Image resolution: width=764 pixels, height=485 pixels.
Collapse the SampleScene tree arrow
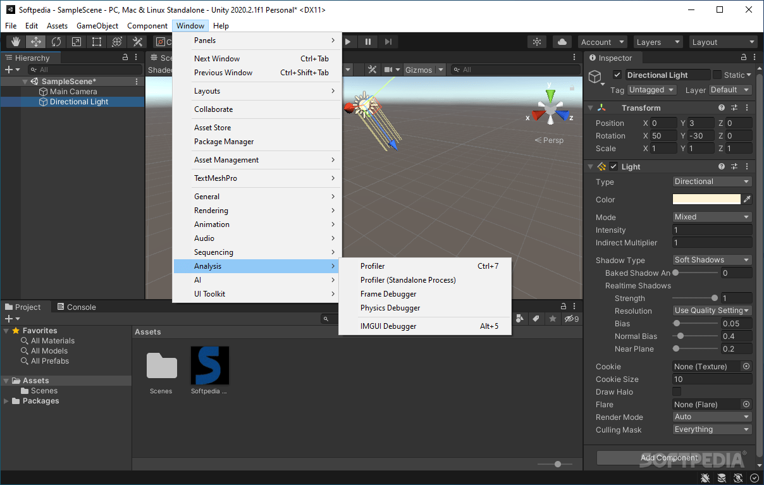25,82
